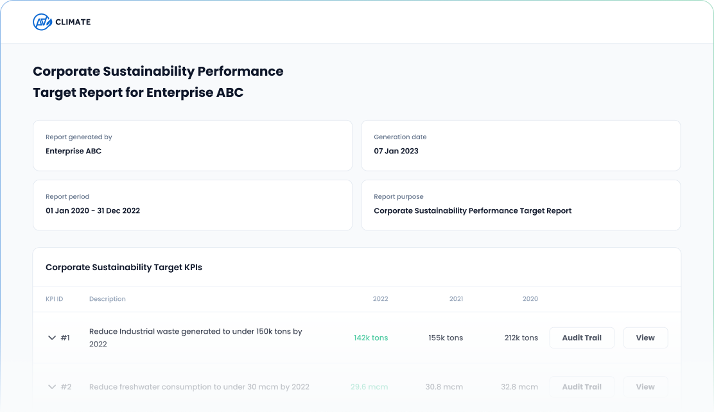The width and height of the screenshot is (714, 412).
Task: Select the green 142k tons value
Action: click(371, 338)
